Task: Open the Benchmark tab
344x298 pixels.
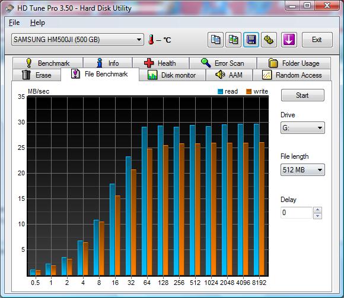Action: pyautogui.click(x=48, y=63)
